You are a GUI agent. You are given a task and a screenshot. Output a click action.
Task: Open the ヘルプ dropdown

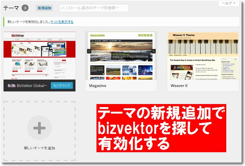[229, 3]
